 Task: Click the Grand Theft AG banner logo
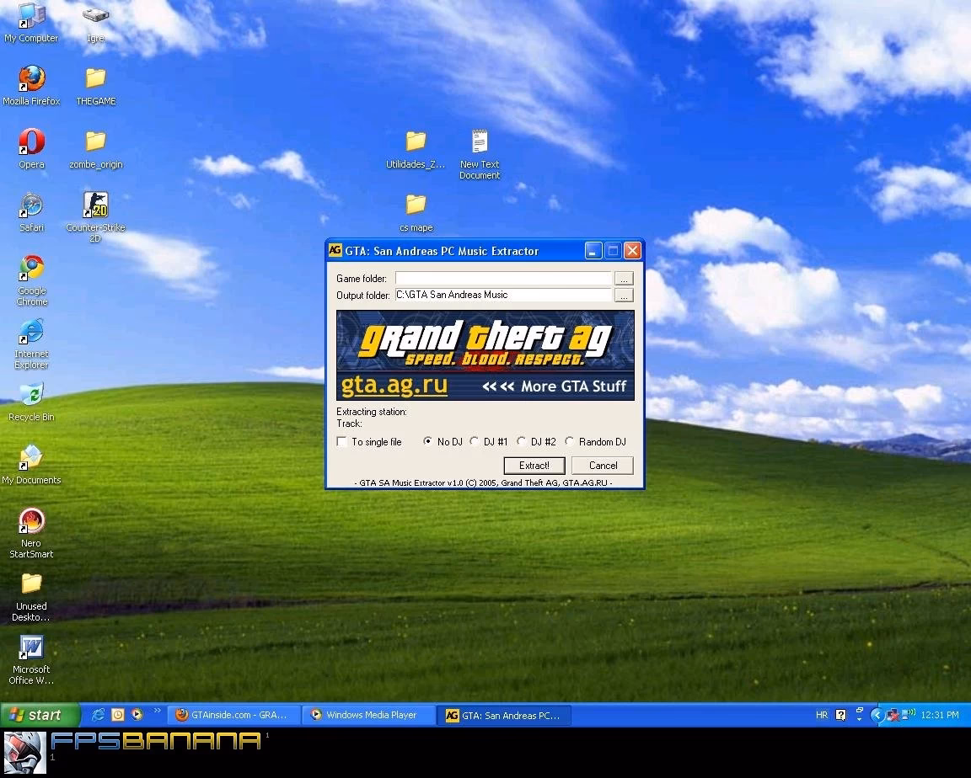pyautogui.click(x=485, y=341)
